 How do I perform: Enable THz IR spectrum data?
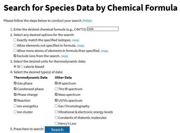click(x=56, y=89)
